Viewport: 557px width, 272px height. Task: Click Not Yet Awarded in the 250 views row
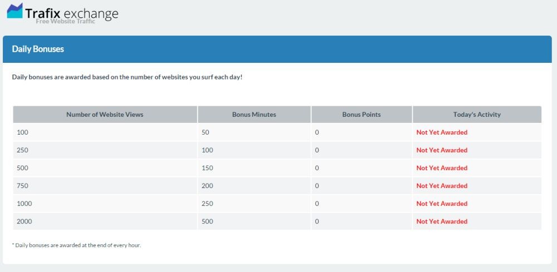442,150
